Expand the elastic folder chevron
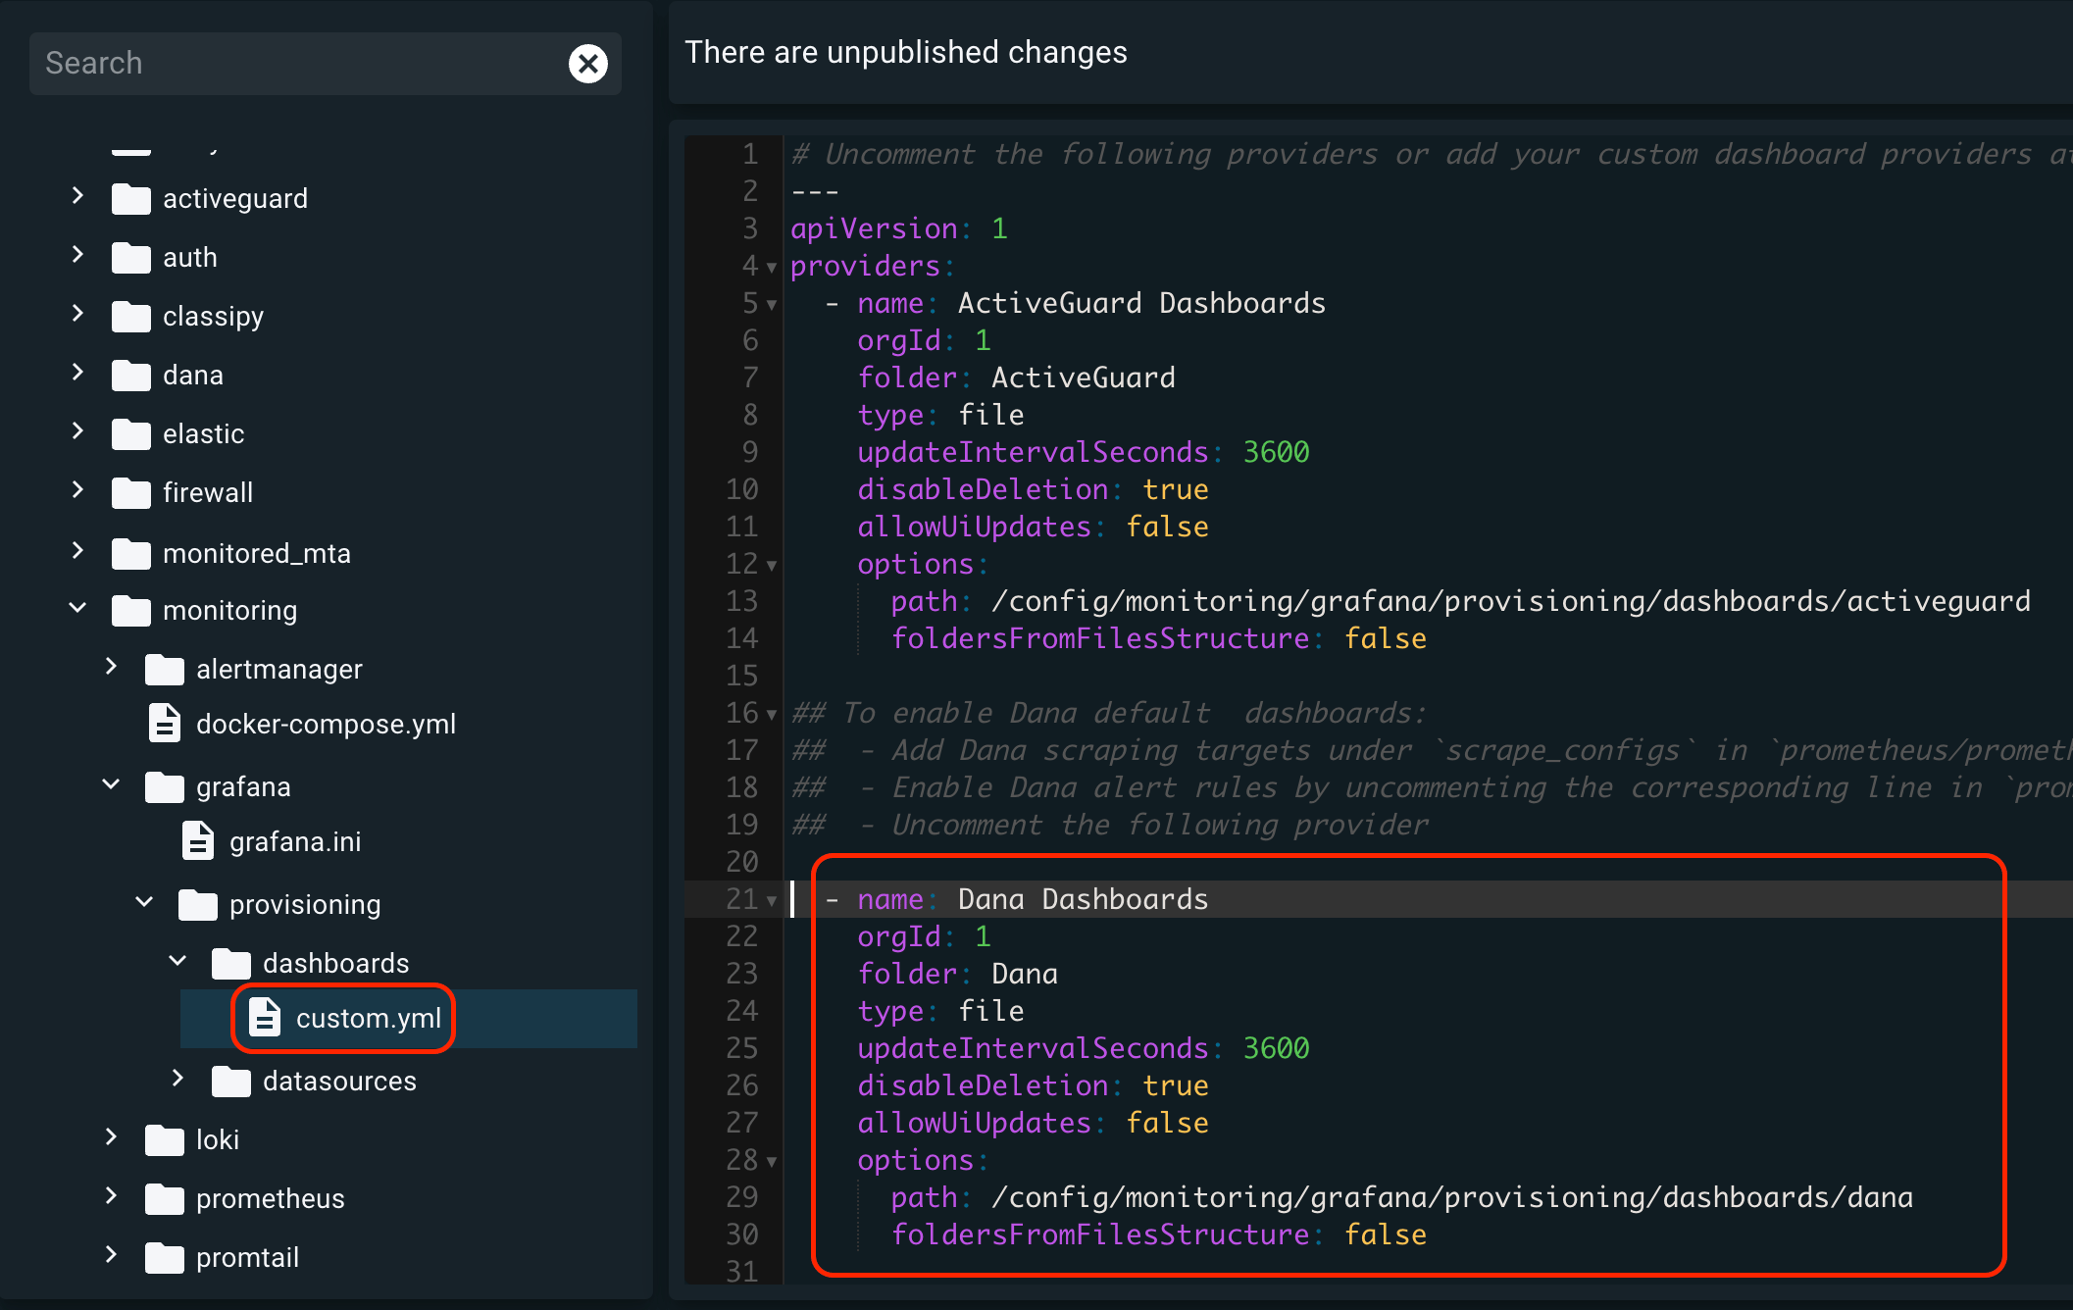2073x1310 pixels. pyautogui.click(x=78, y=432)
